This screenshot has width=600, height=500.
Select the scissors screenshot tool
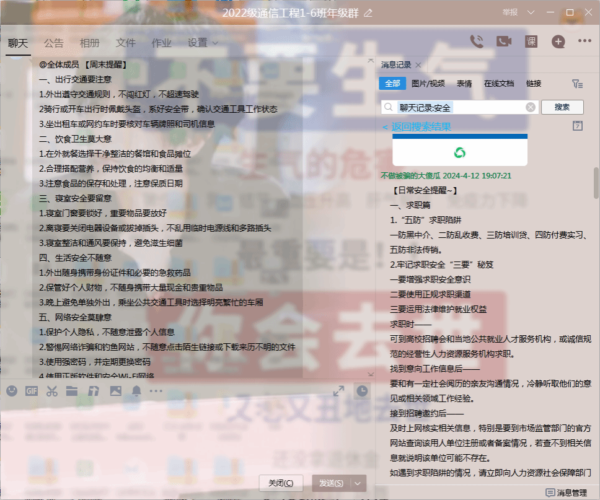pos(52,391)
